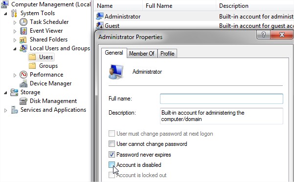Click the Event Viewer icon
Screen dimensions: 294x182
tap(23, 31)
